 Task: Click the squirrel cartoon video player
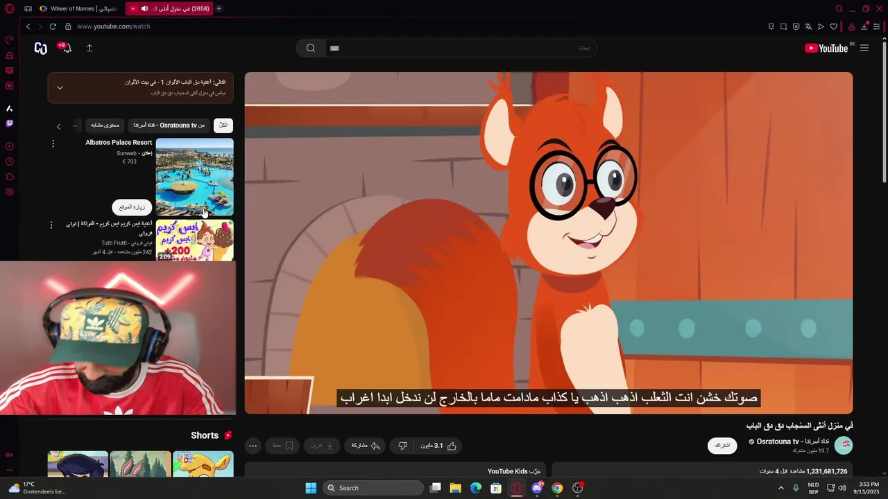[548, 243]
